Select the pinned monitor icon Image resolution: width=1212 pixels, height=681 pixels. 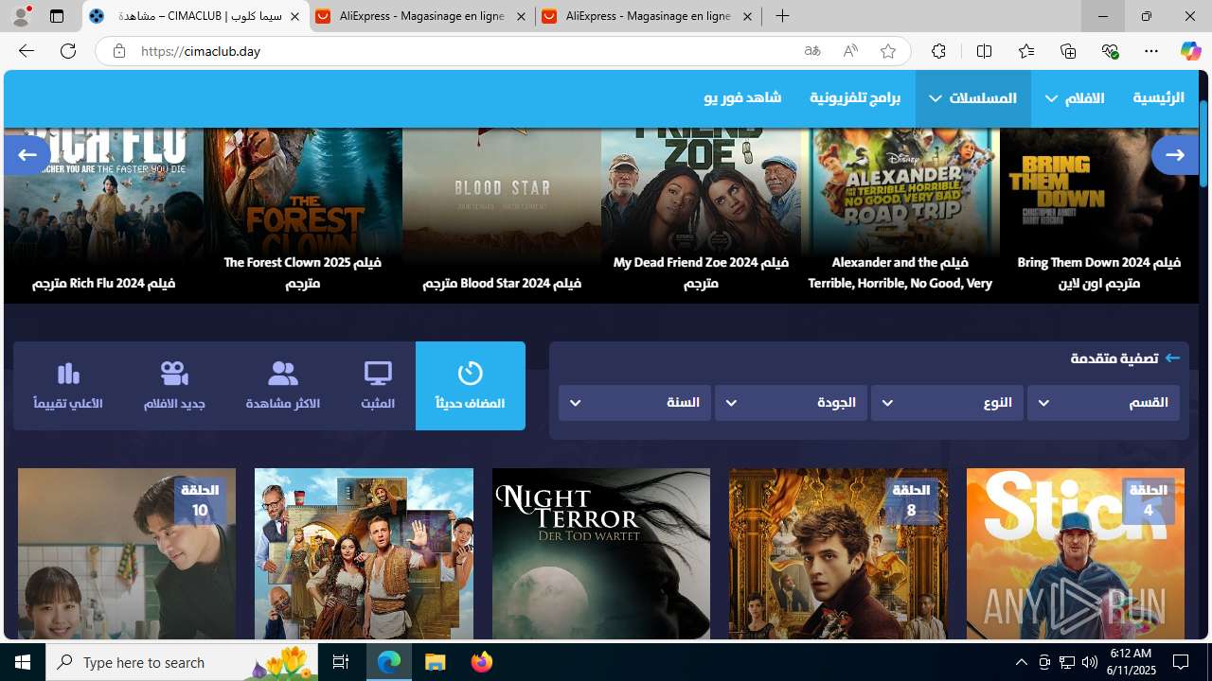click(x=378, y=386)
